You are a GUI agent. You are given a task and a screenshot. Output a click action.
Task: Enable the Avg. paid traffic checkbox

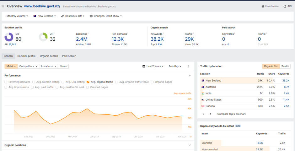[x=32, y=87]
